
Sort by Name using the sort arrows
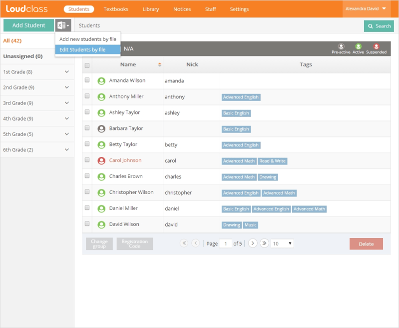point(159,64)
